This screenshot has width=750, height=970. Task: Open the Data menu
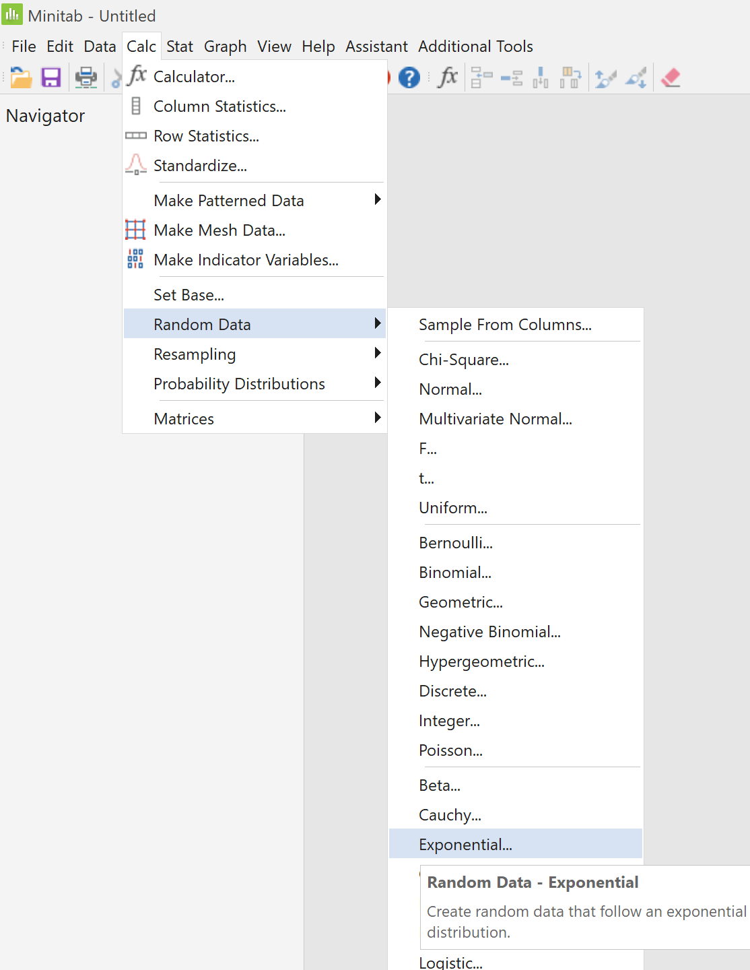click(100, 46)
